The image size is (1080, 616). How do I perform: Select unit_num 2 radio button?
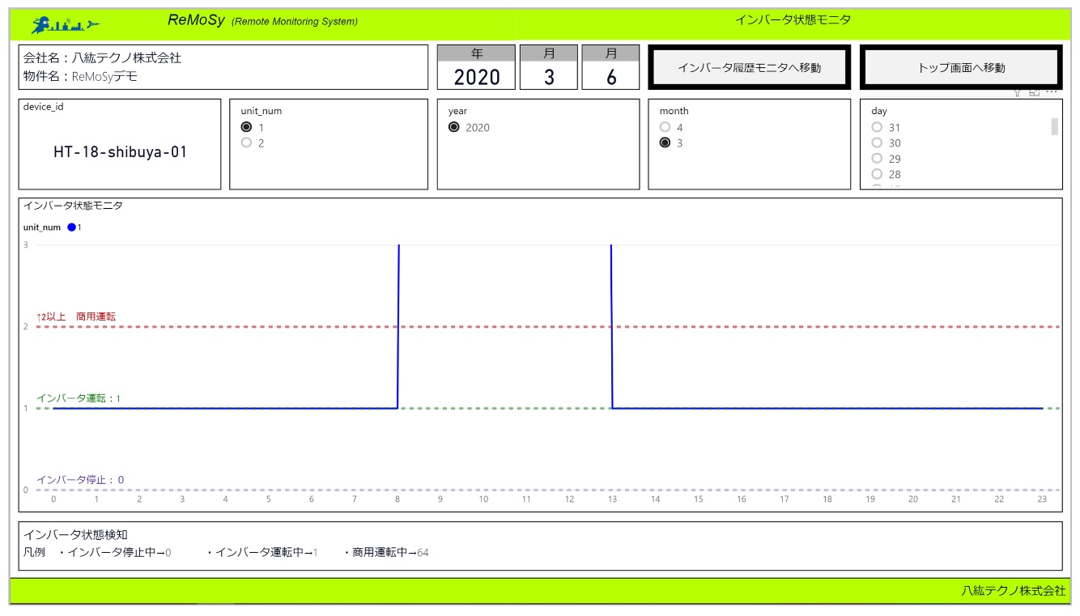coord(247,142)
